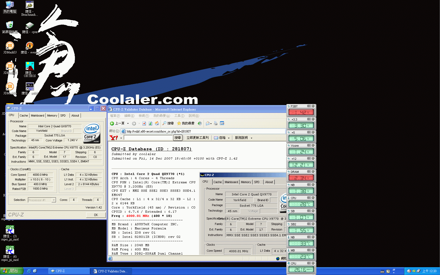
Task: Expand the 信箱 dropdown on the Yahoo toolbar
Action: coord(229,138)
